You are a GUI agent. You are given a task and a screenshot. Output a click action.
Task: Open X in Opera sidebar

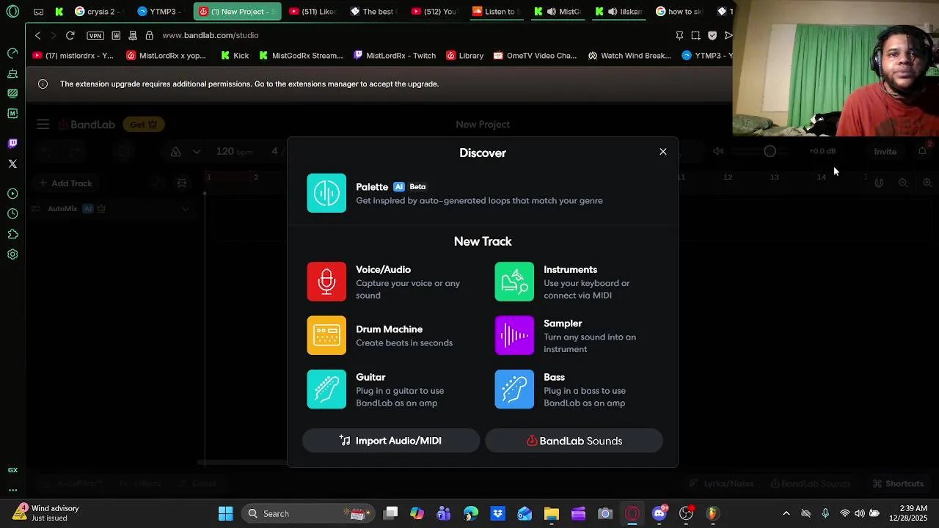12,164
